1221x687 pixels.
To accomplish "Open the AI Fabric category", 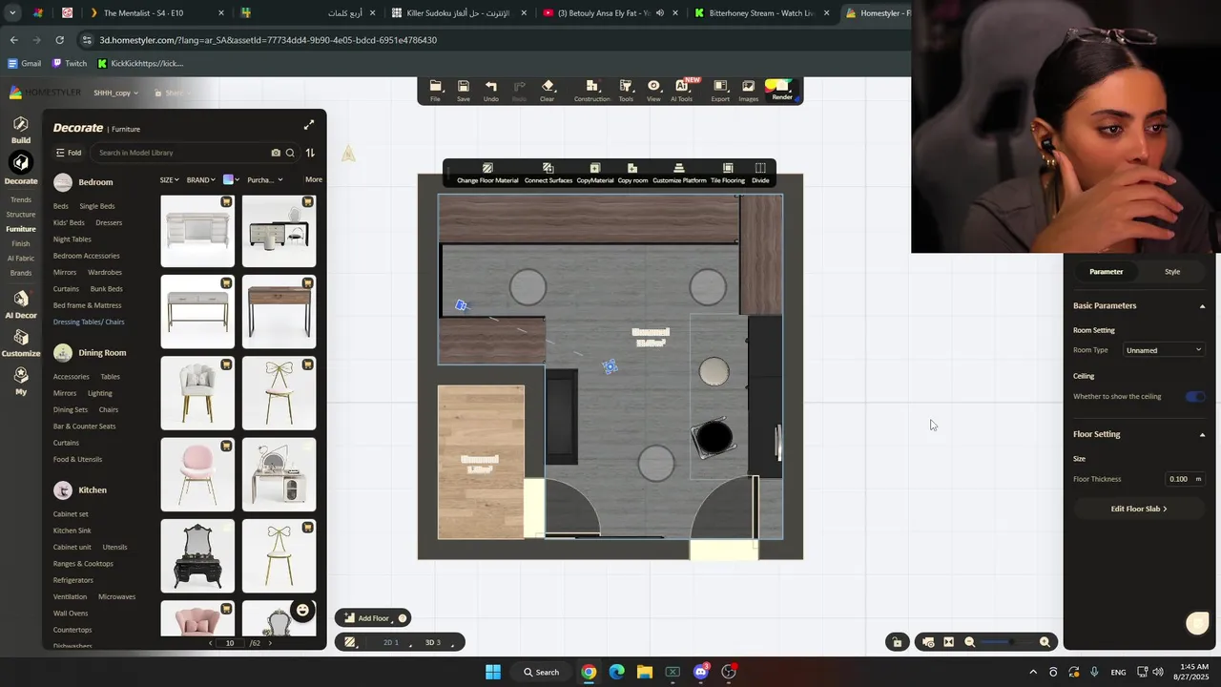I will [x=21, y=259].
